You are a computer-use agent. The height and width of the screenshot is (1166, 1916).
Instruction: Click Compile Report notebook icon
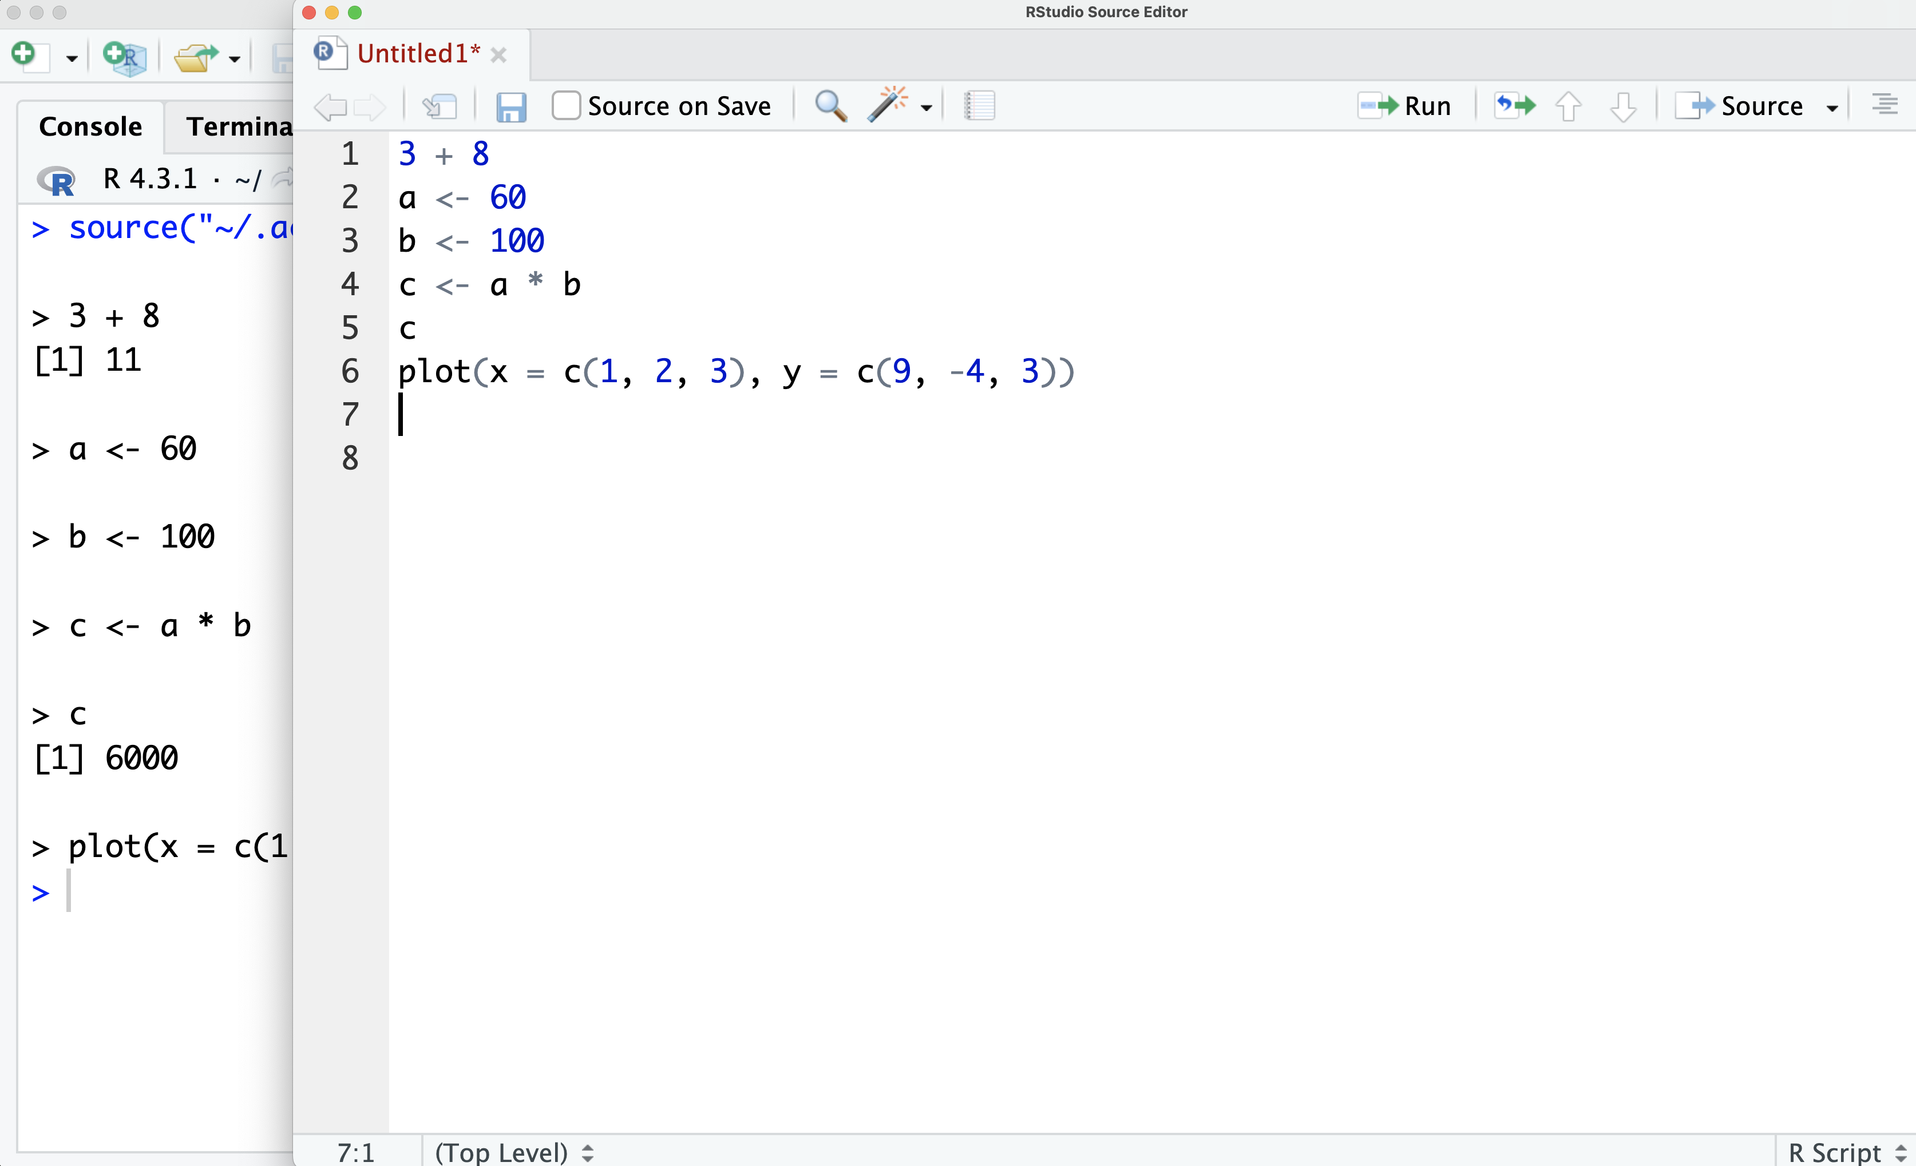[980, 106]
